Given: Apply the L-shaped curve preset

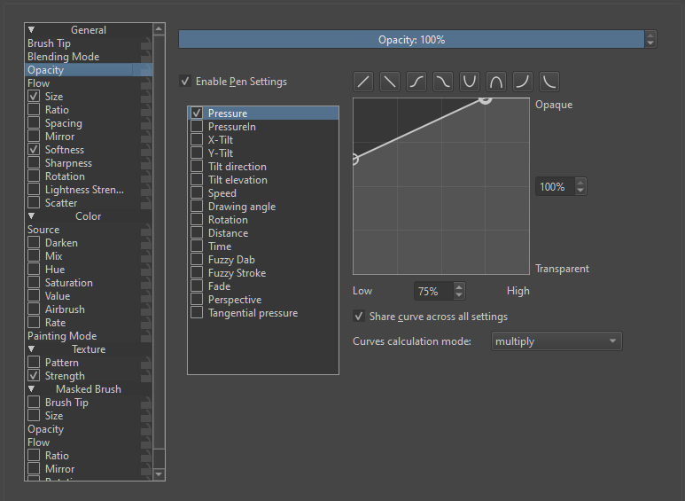Looking at the screenshot, I should [549, 82].
